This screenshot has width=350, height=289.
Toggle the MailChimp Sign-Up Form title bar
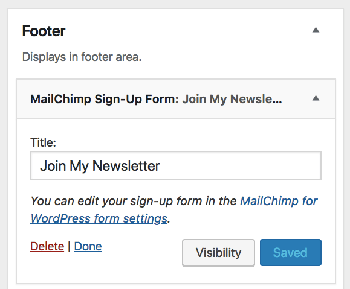click(x=176, y=99)
